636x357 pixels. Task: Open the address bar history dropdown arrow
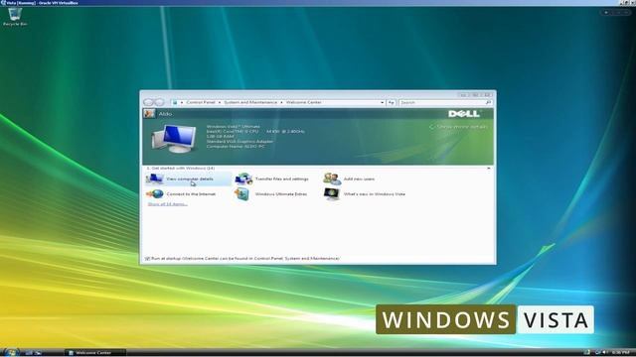click(x=382, y=103)
